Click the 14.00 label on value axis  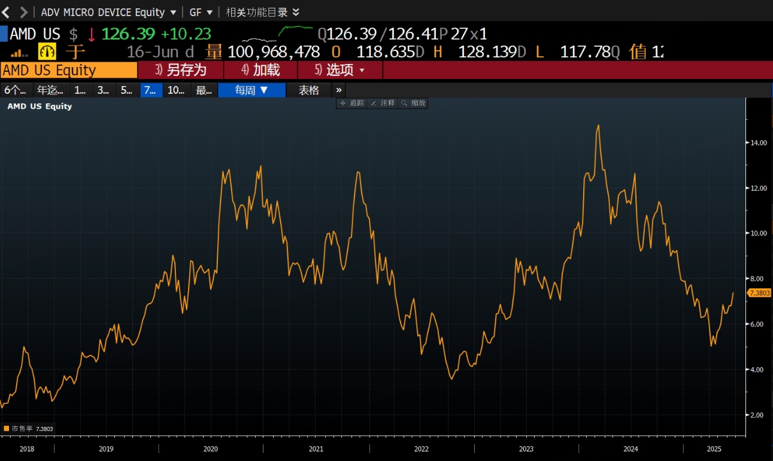point(759,143)
